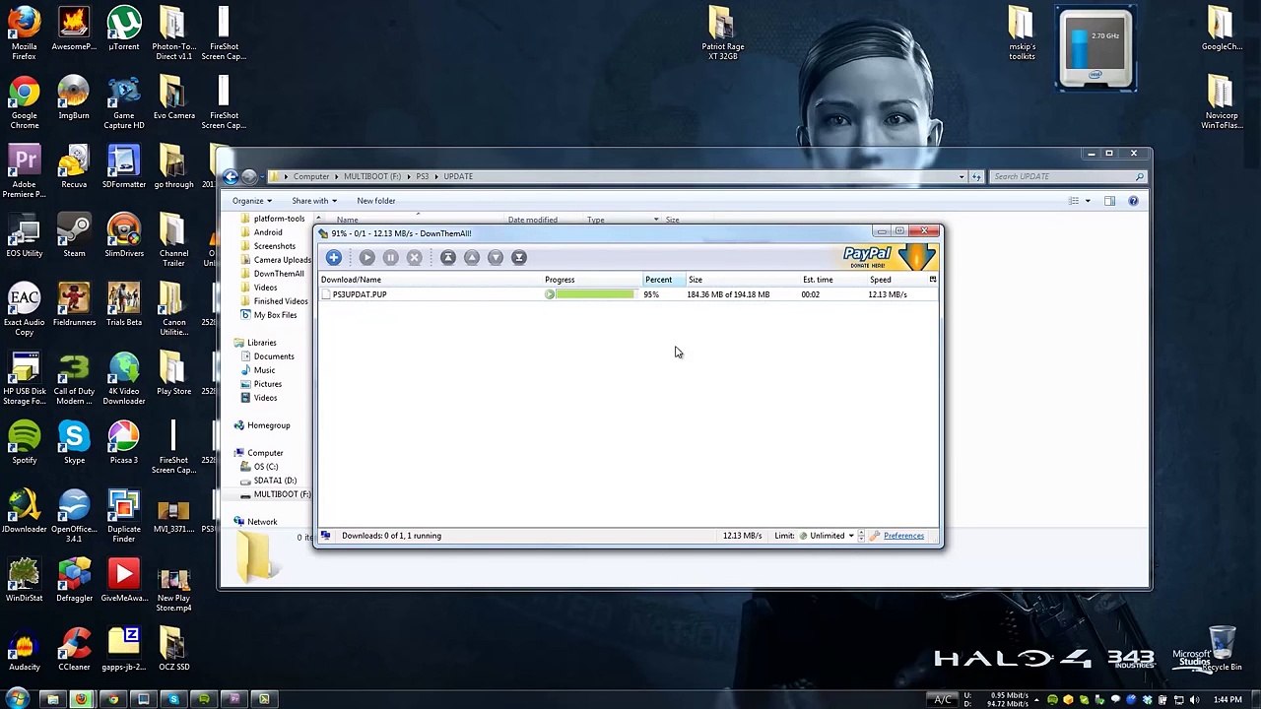Cancel the selected download in DownThemAll
Viewport: 1261px width, 709px height.
pos(414,257)
